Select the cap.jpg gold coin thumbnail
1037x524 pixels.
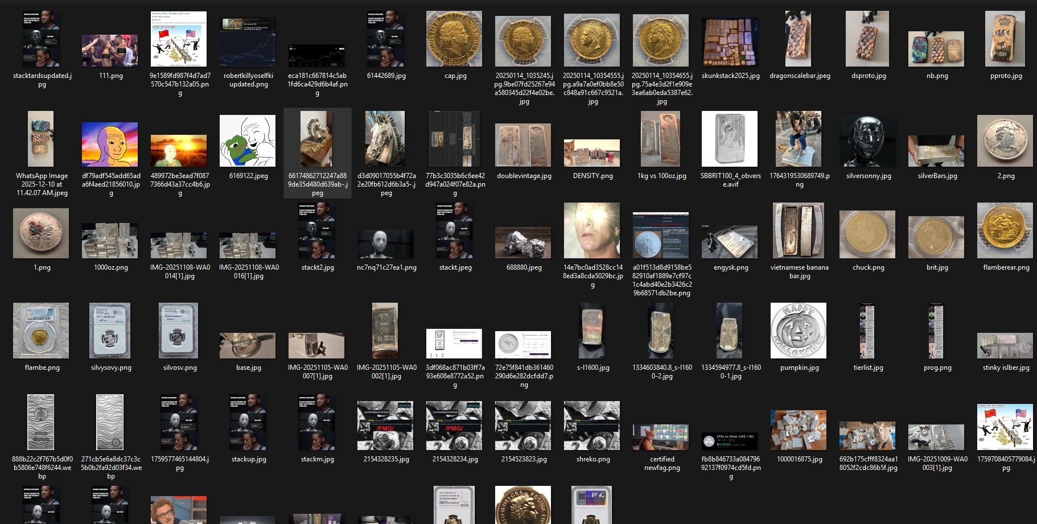(x=454, y=39)
